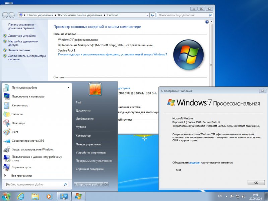The image size is (268, 201).
Task: Expand the Приступая к работе submenu arrow
Action: coord(68,88)
